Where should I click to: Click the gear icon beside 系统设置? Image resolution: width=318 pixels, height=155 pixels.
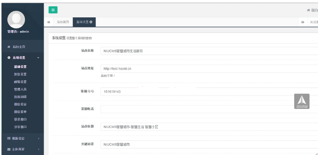(x=9, y=58)
